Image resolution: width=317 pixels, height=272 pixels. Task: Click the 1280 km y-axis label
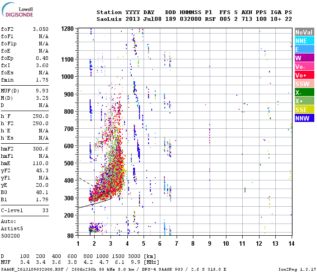point(67,29)
